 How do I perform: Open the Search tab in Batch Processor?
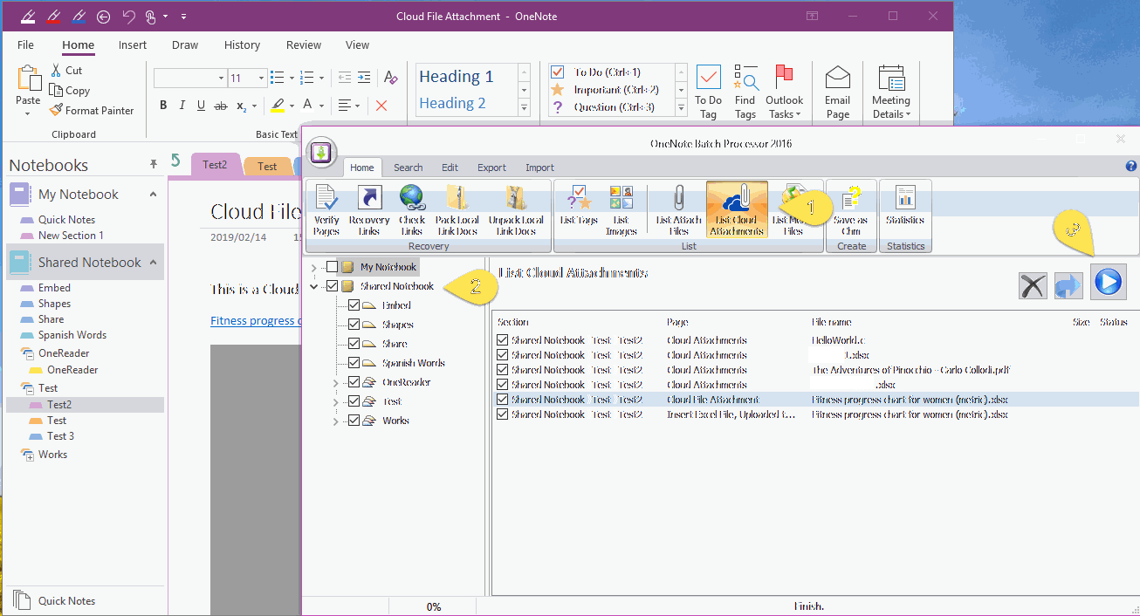pos(408,168)
